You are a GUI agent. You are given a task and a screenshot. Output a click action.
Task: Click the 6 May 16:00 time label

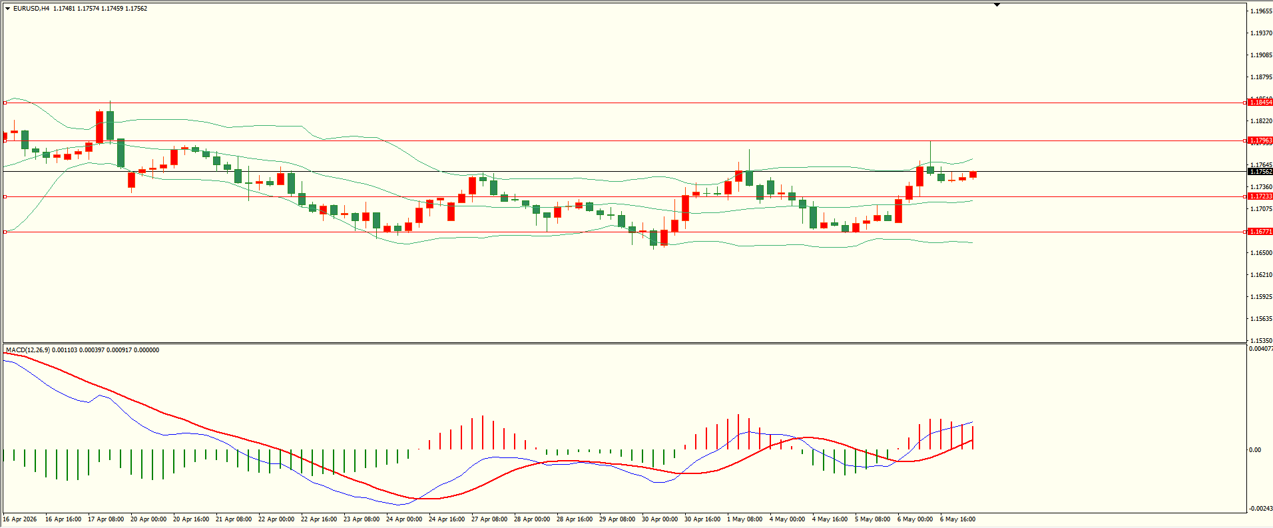(x=958, y=519)
